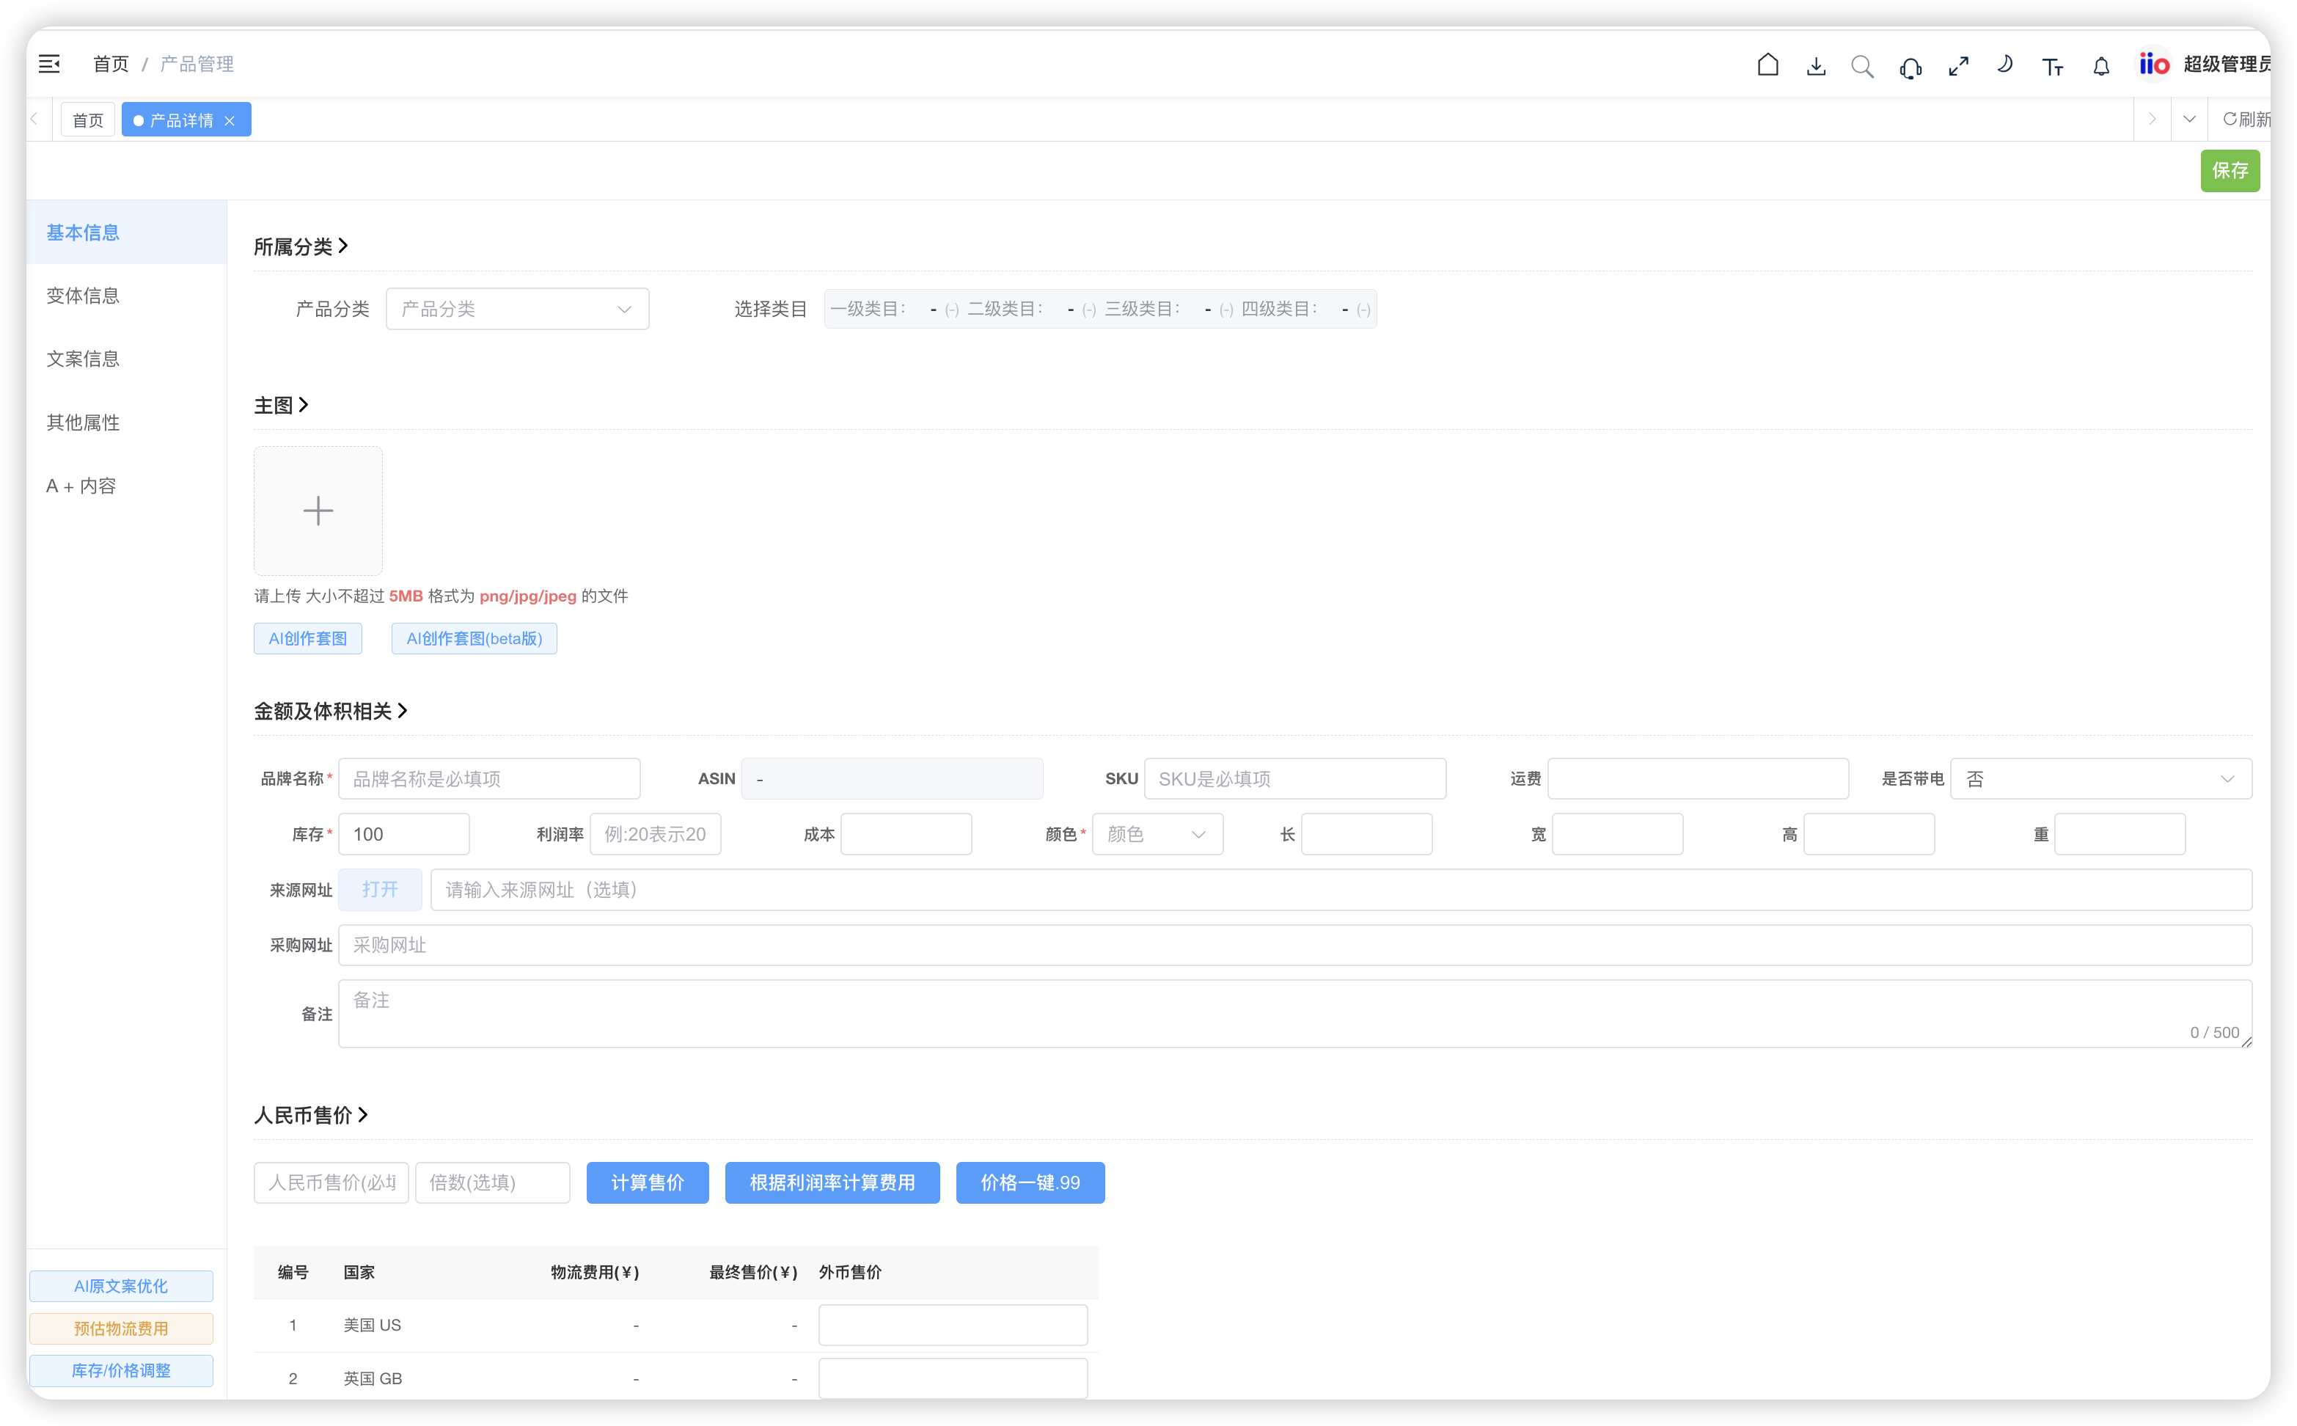Viewport: 2297px width, 1426px height.
Task: Click the 刷新 refresh button
Action: [x=2247, y=119]
